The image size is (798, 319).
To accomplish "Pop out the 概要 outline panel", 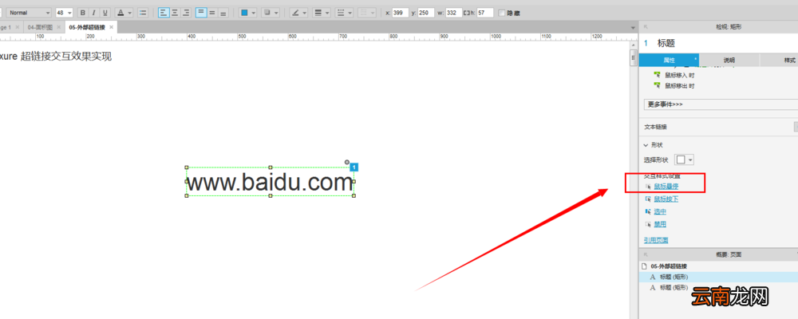I will tap(646, 254).
